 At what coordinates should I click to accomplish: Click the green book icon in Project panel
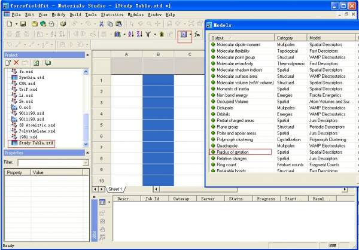coord(48,63)
